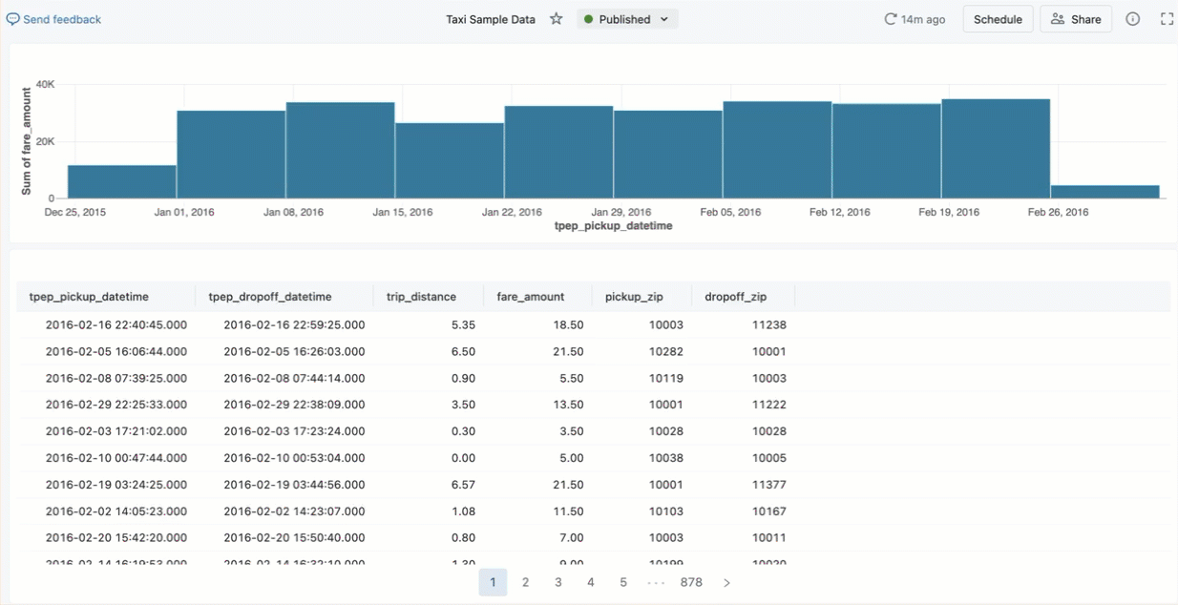This screenshot has width=1178, height=605.
Task: Click the trip_distance column header
Action: tap(421, 297)
